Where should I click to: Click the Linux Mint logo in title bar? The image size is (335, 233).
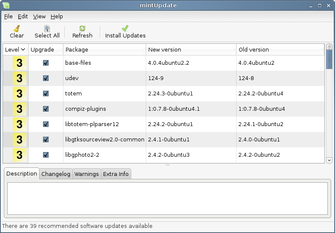click(6, 5)
